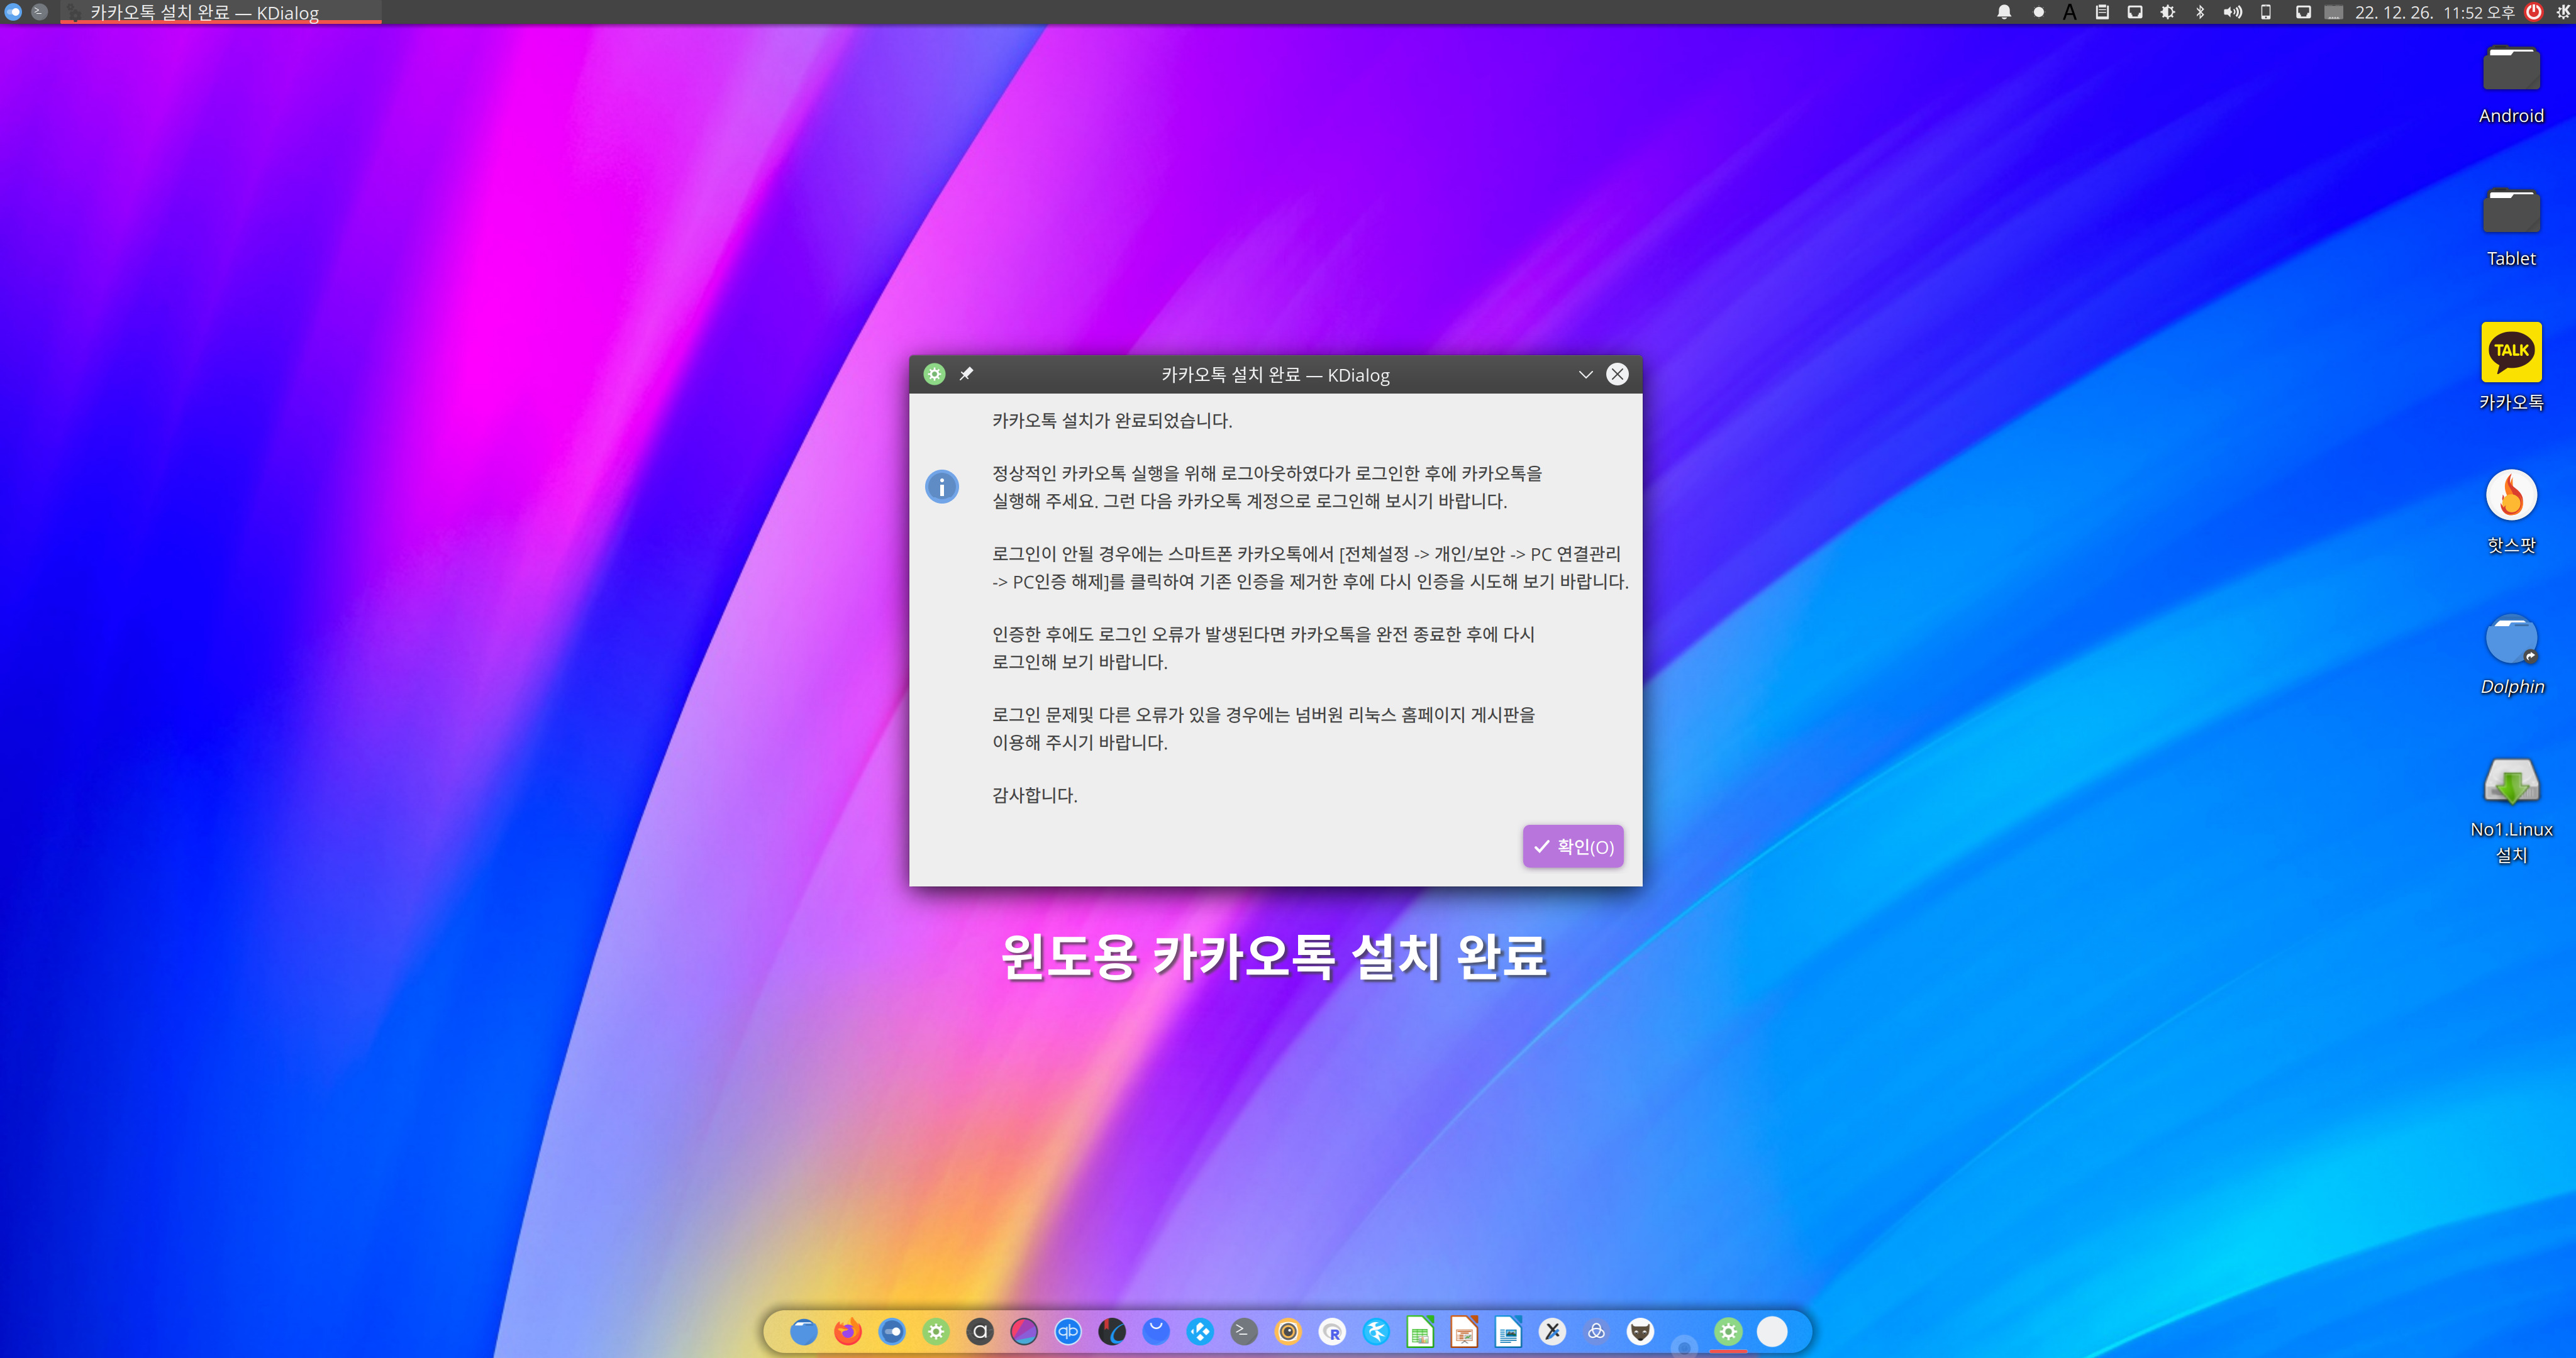2576x1358 pixels.
Task: Open the three-circles app in dock
Action: [x=1596, y=1331]
